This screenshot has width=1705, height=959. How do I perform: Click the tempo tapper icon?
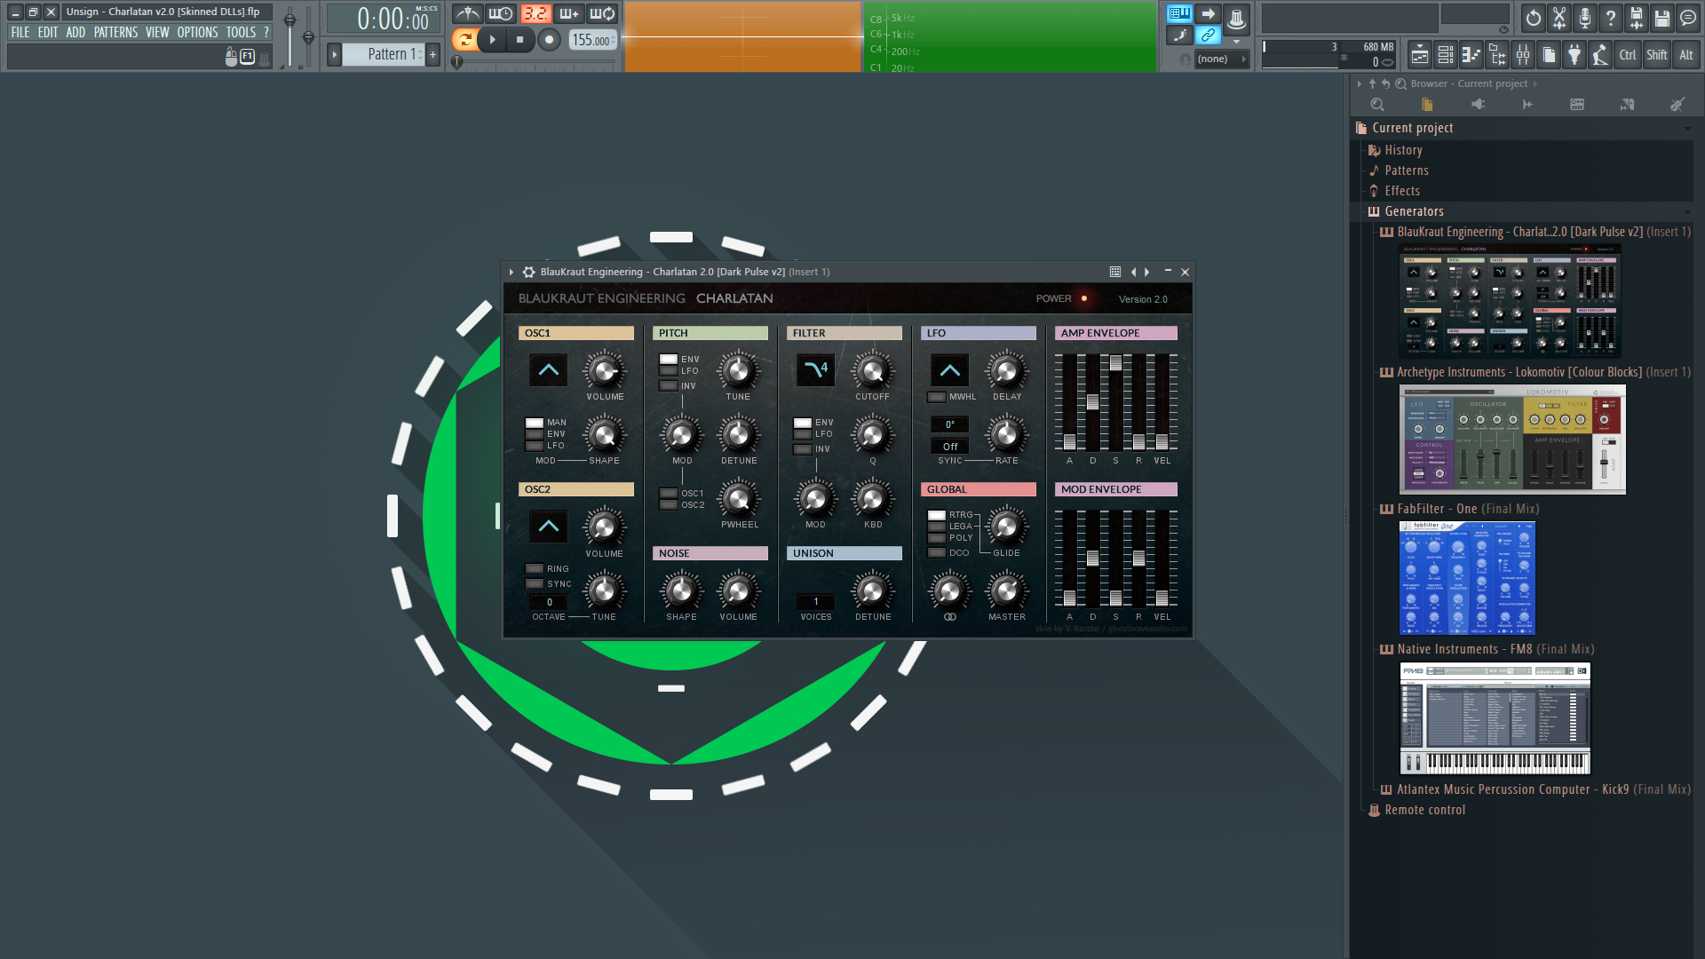tap(1600, 55)
